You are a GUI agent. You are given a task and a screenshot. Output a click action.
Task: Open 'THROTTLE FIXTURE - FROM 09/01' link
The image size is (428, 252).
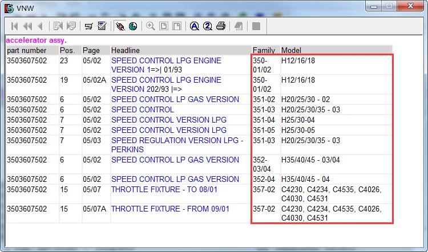click(x=170, y=209)
